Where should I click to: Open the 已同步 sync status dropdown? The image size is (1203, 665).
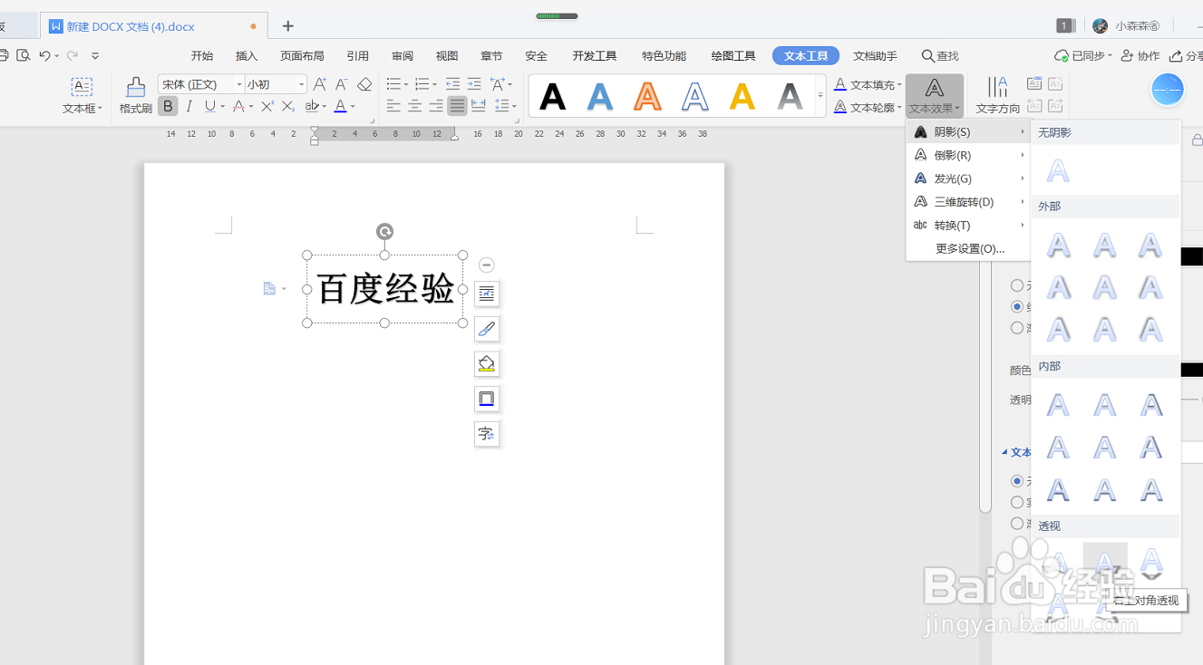(x=1084, y=56)
